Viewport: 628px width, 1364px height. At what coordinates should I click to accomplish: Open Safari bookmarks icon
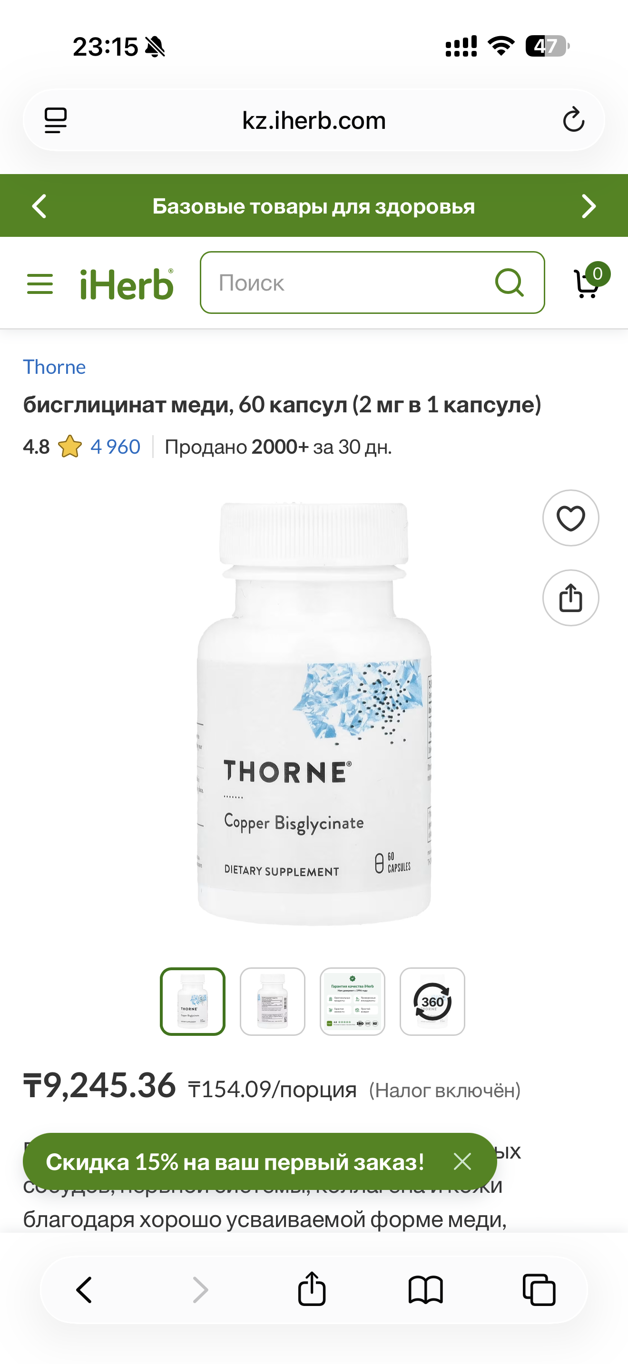pos(425,1289)
